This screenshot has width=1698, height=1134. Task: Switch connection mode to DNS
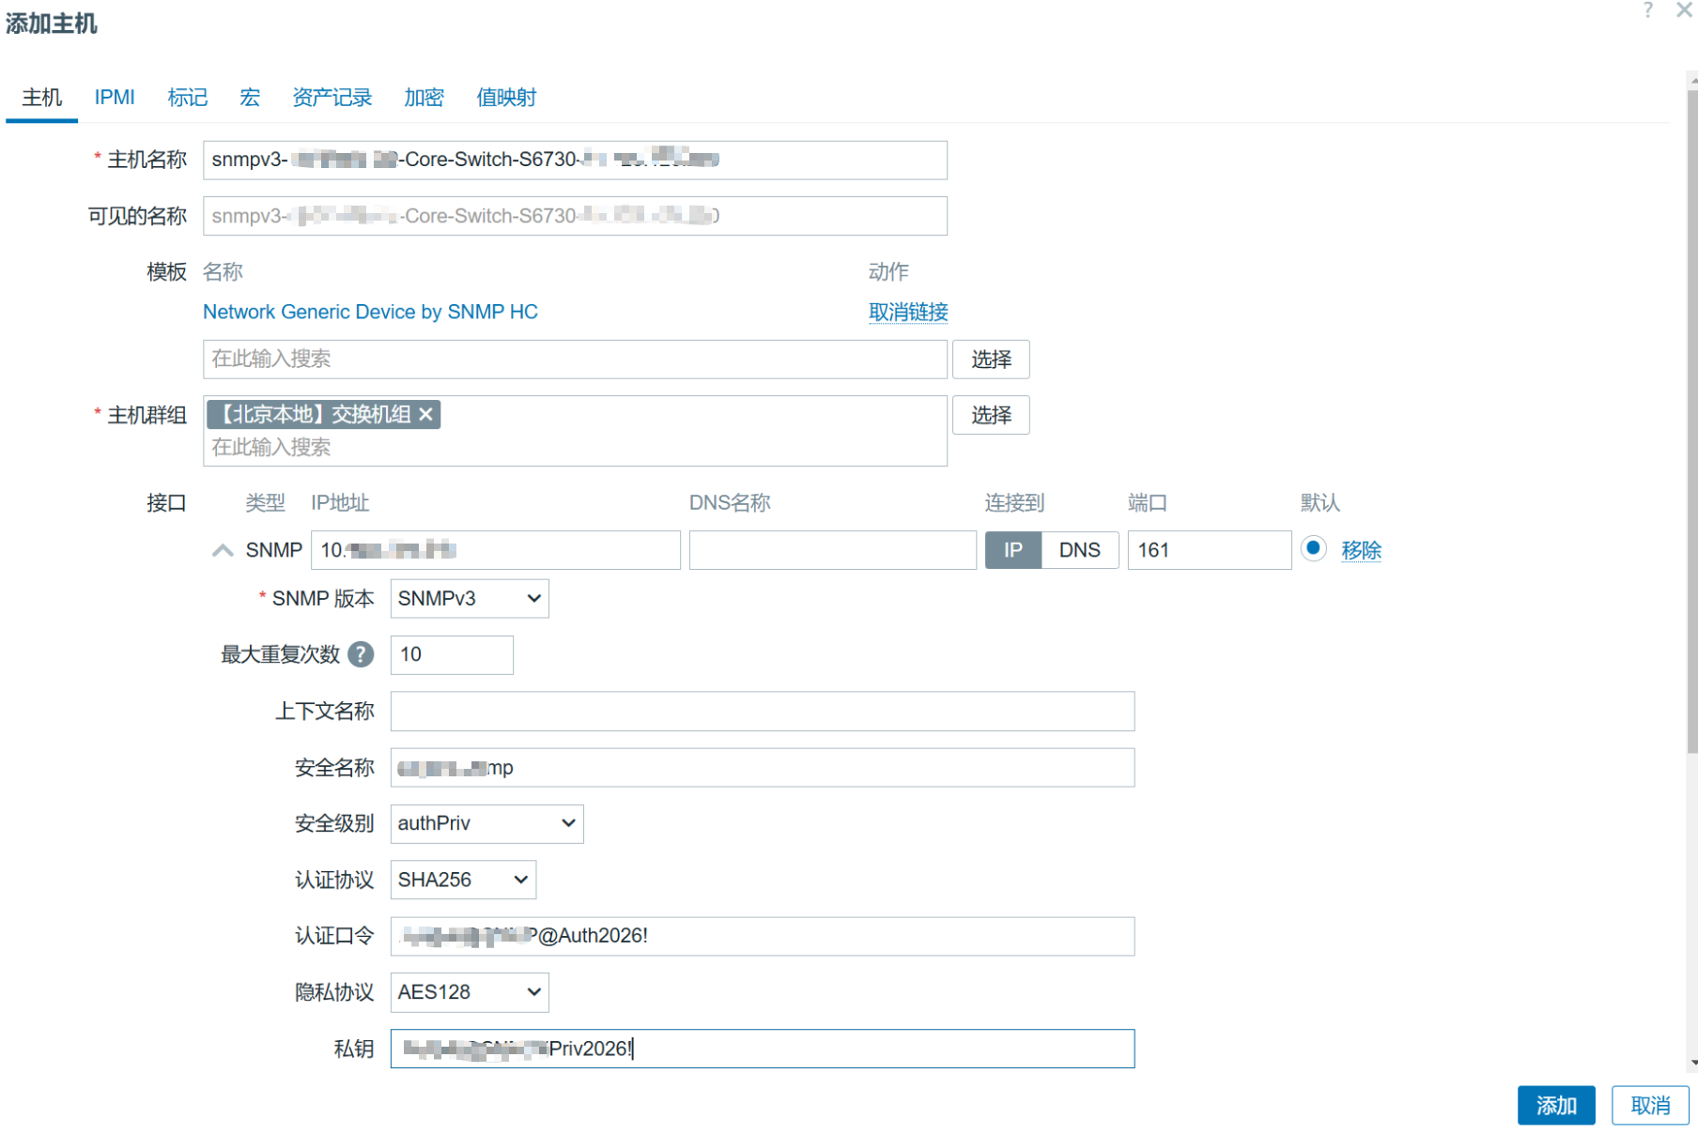point(1079,550)
